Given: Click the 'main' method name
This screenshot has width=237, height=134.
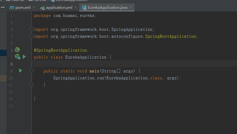Looking at the screenshot, I should (x=94, y=71).
